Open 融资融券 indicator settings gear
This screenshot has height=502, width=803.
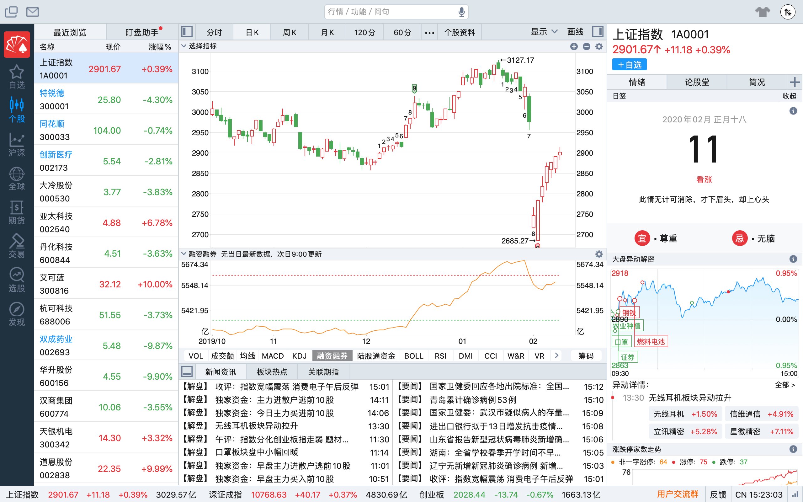pos(599,254)
